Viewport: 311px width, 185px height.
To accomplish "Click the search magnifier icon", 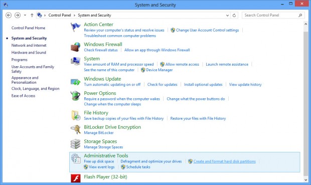I will [x=300, y=15].
